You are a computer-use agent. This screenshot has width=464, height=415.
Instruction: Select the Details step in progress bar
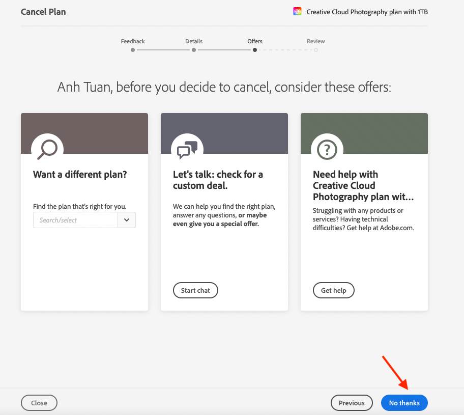194,41
